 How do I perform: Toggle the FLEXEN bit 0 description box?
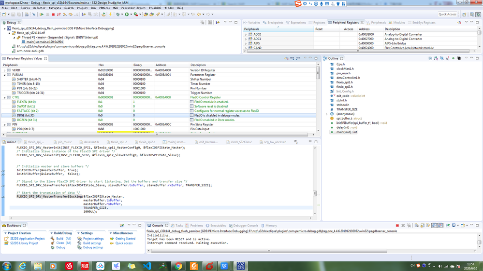(x=192, y=102)
